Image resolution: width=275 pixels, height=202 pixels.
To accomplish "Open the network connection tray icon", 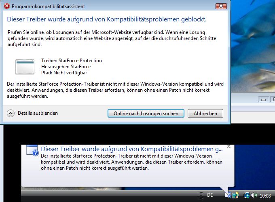I will [246, 195].
